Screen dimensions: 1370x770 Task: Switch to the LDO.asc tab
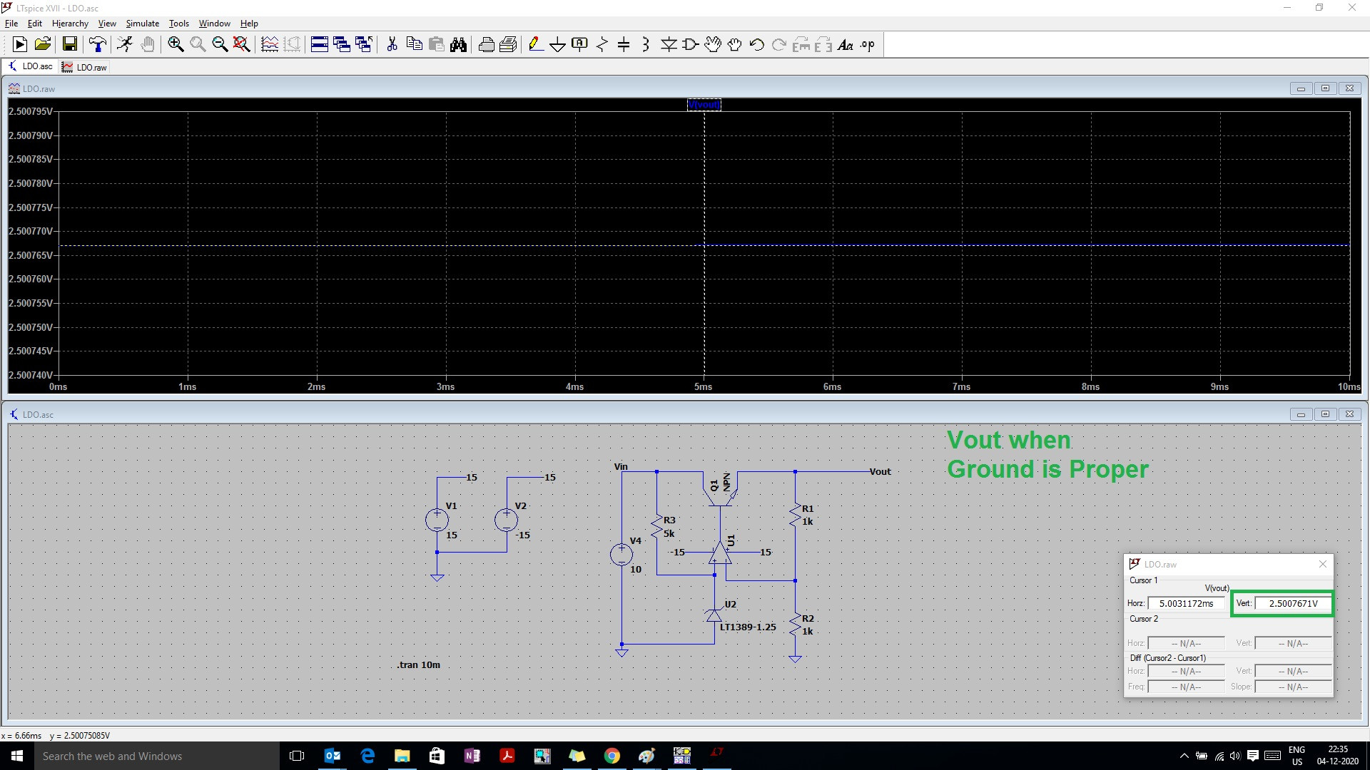pos(31,66)
